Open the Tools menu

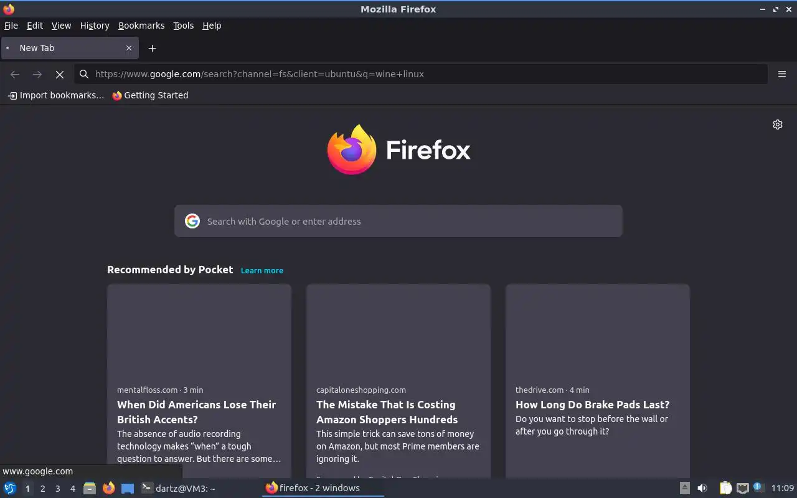(184, 26)
